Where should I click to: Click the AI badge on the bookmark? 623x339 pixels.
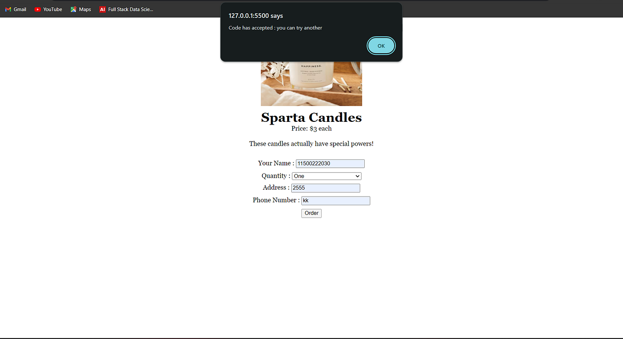pos(102,9)
